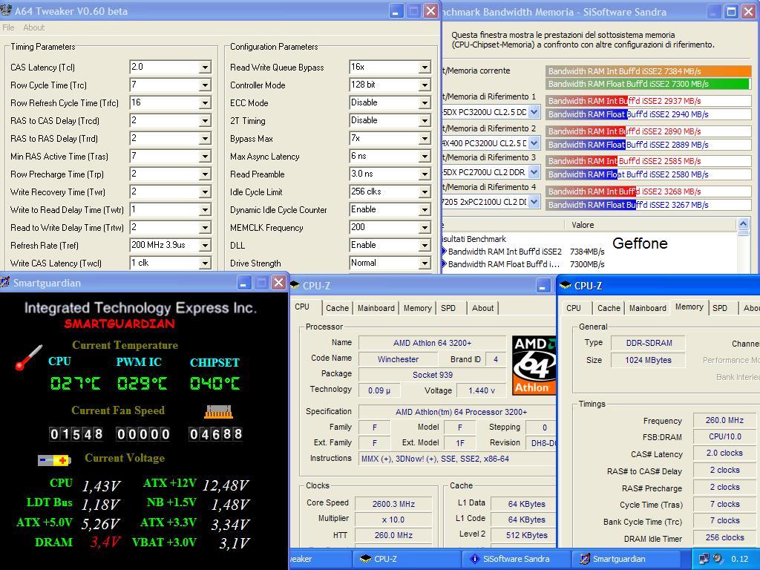Image resolution: width=760 pixels, height=570 pixels.
Task: Expand the Row Cycle Time (Trc) dropdown
Action: 205,85
